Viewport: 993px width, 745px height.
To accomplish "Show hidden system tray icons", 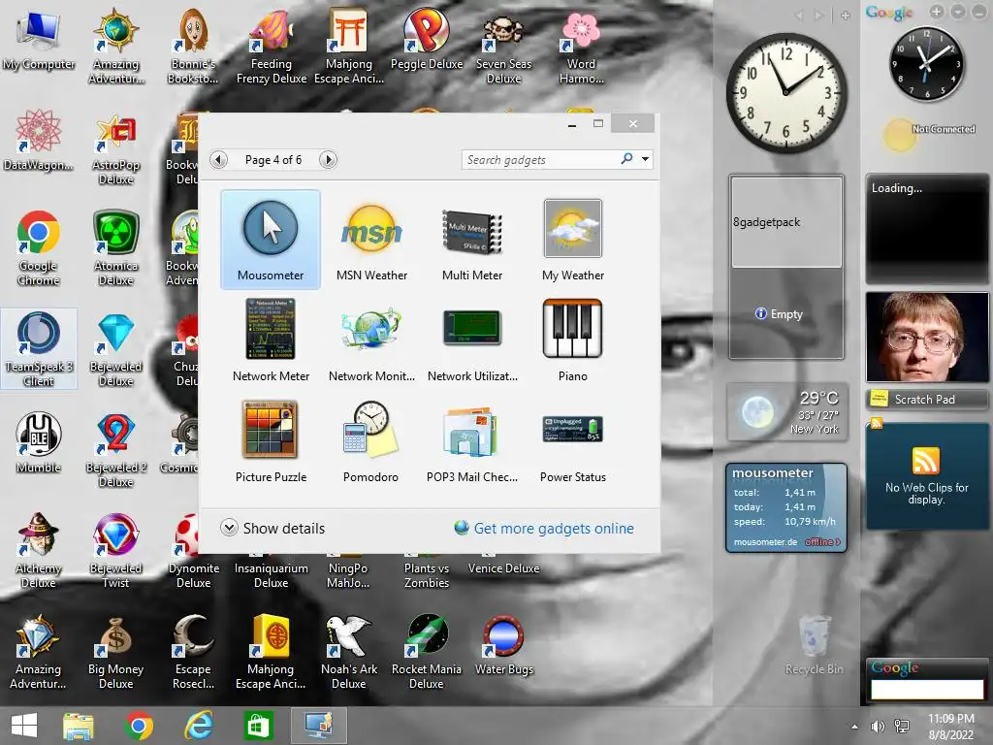I will pos(854,727).
